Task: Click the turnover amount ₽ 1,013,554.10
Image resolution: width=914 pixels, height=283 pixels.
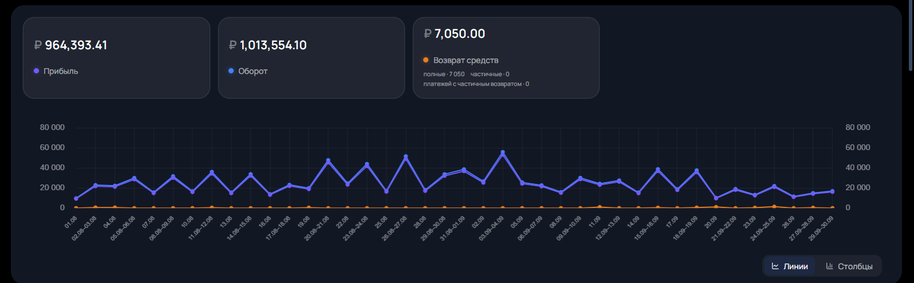Action: [267, 45]
